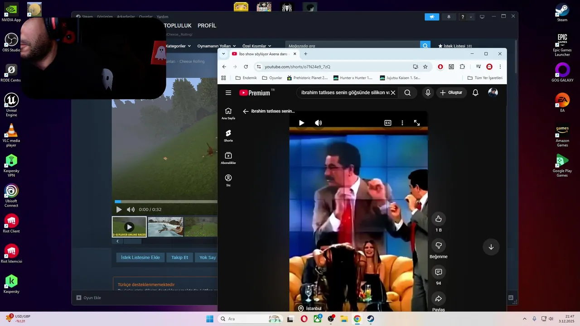Screen dimensions: 580x326
Task: Close the İbo show YouTube tab
Action: tap(295, 54)
